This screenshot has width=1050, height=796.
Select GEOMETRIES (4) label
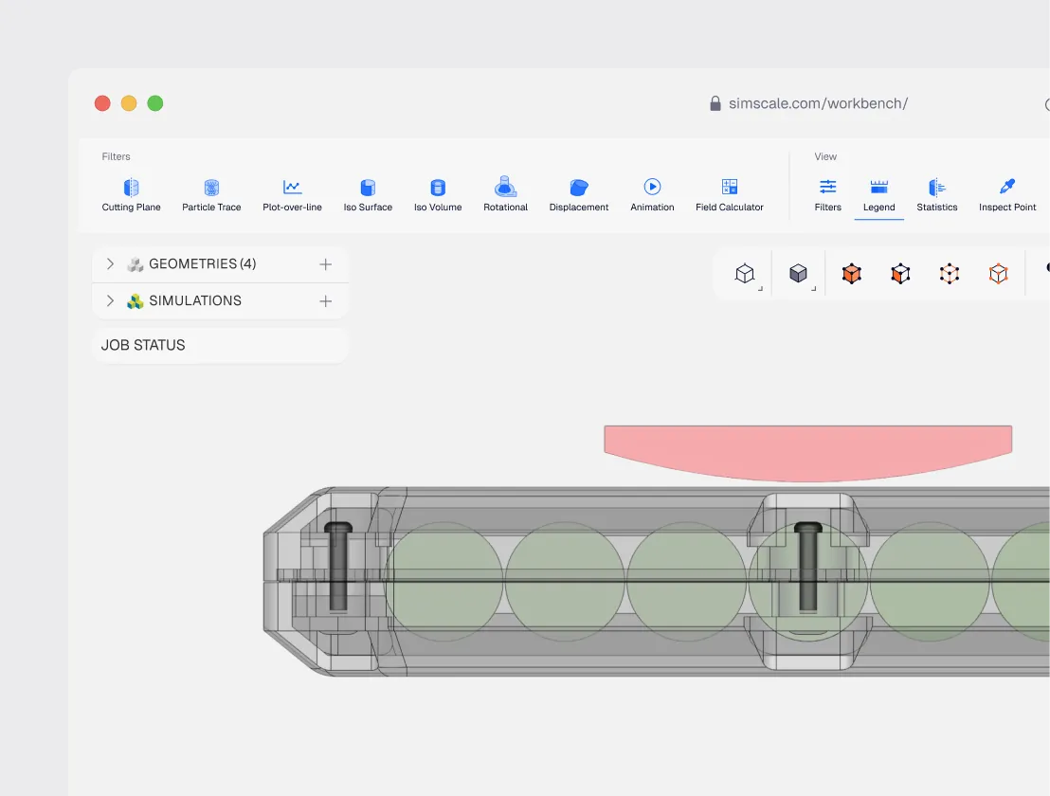click(x=202, y=263)
